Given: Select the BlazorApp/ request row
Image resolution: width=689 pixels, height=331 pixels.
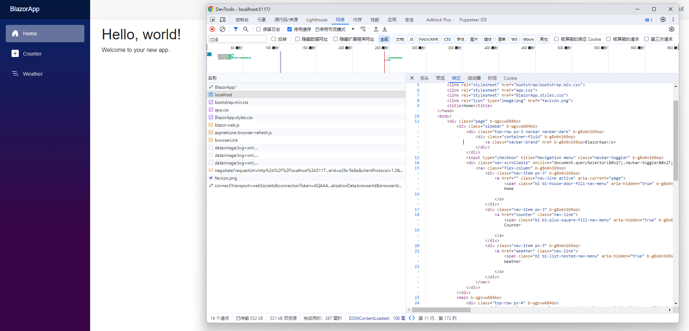Looking at the screenshot, I should pos(306,87).
